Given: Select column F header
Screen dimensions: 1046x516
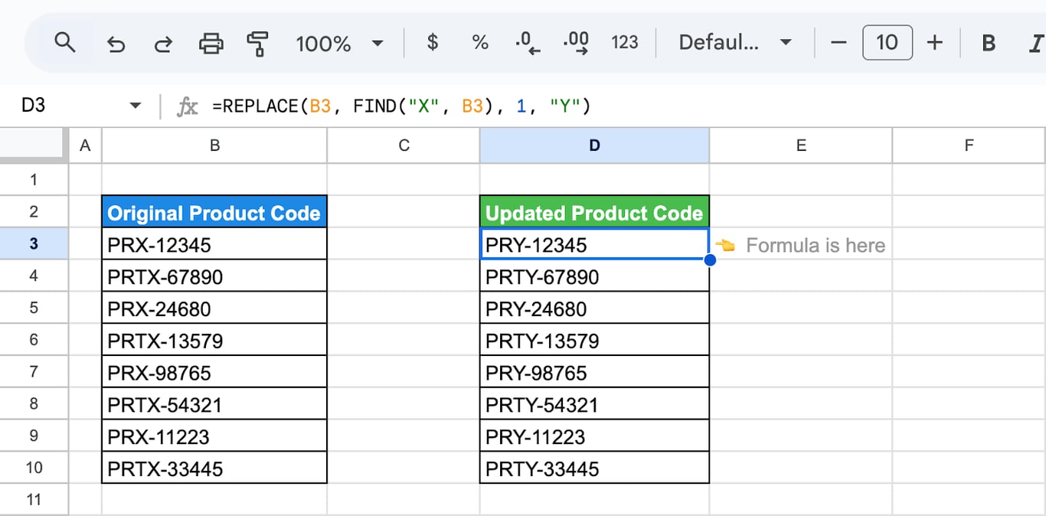Looking at the screenshot, I should [969, 145].
